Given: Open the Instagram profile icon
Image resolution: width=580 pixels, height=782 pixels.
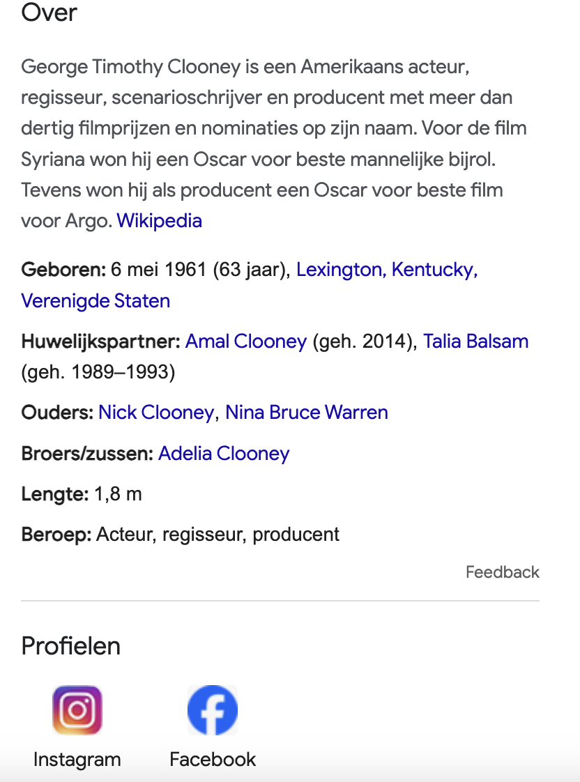Looking at the screenshot, I should pyautogui.click(x=77, y=710).
